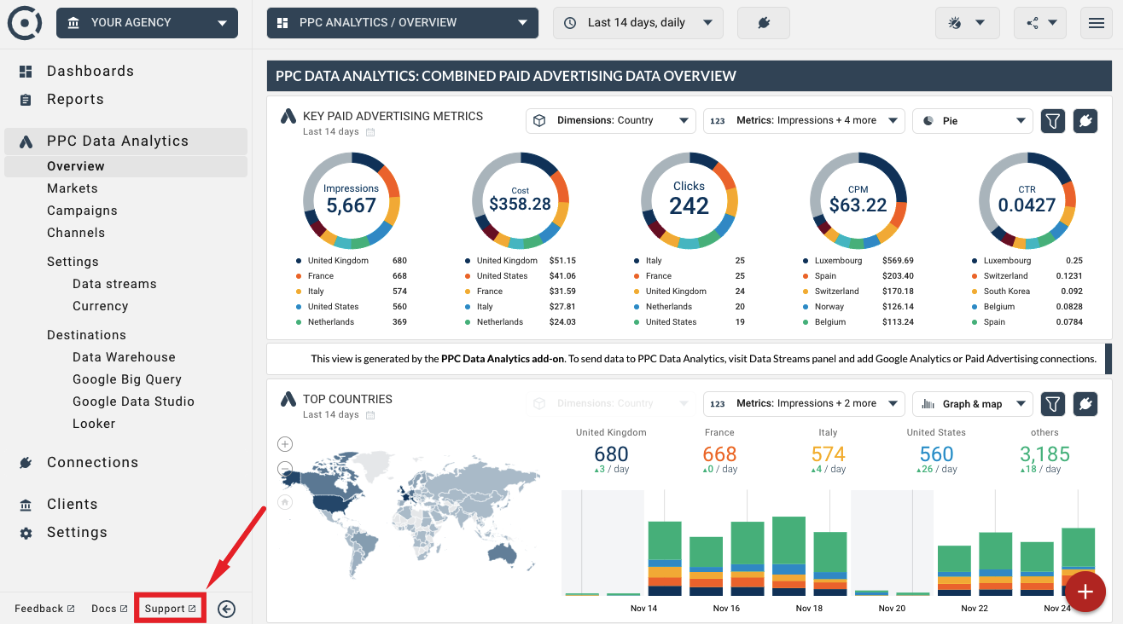
Task: Open Data Warehouse destination
Action: 124,357
